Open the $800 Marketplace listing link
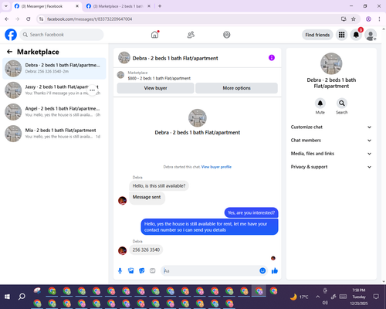This screenshot has height=309, width=386. pos(159,78)
